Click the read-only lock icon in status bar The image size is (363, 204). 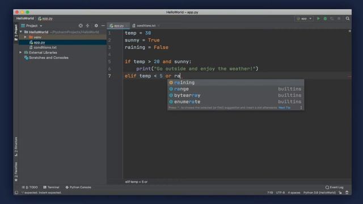click(x=340, y=193)
